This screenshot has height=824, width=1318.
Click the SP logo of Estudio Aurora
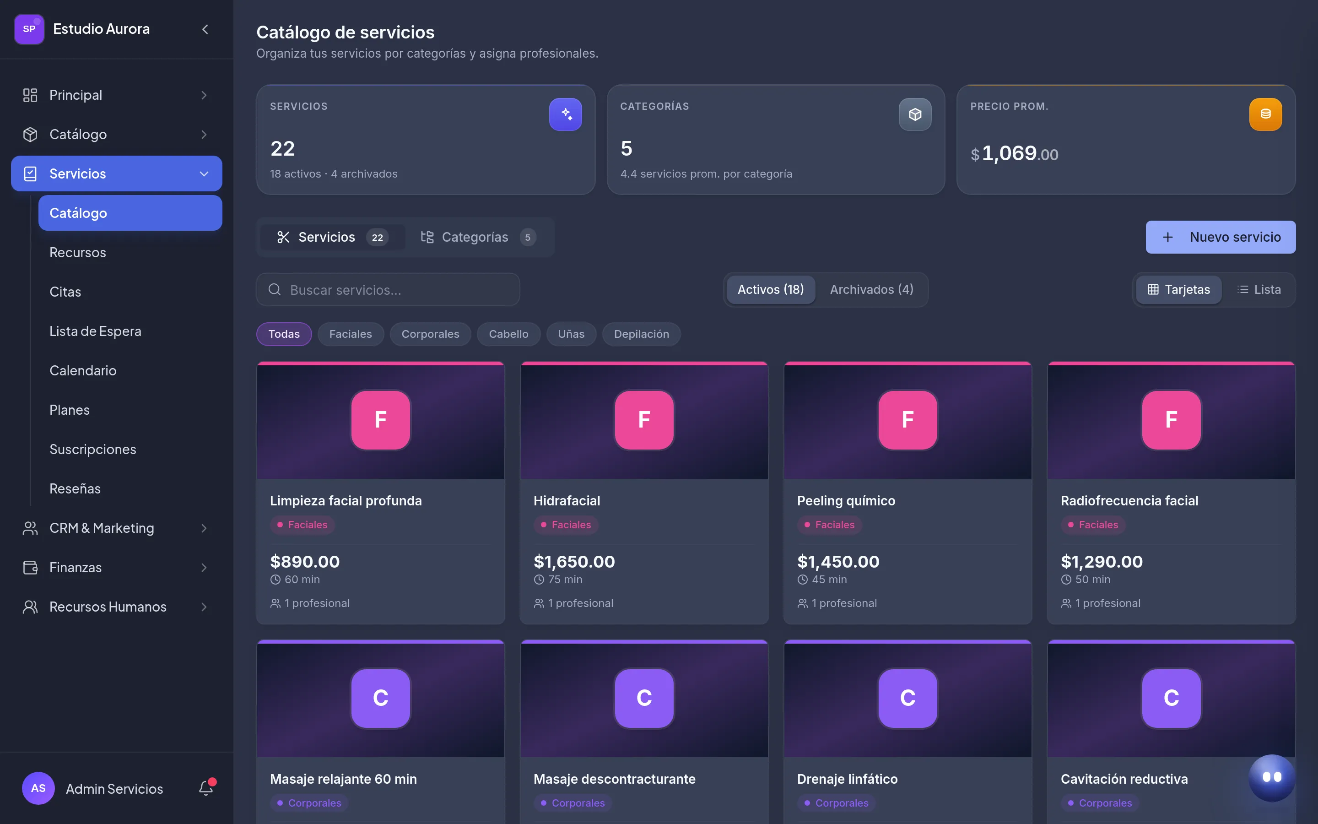point(29,29)
